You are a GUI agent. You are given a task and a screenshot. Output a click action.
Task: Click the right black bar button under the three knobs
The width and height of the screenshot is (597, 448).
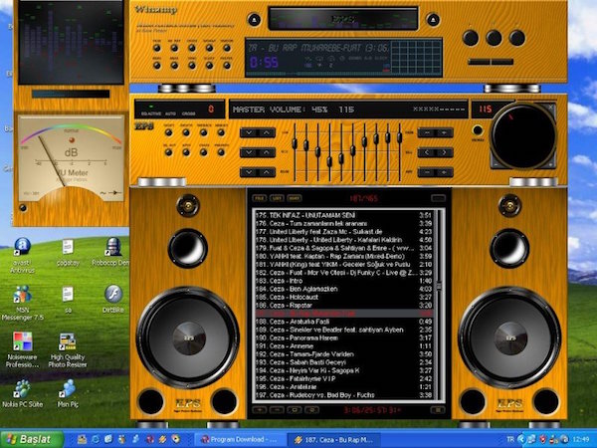pos(502,62)
